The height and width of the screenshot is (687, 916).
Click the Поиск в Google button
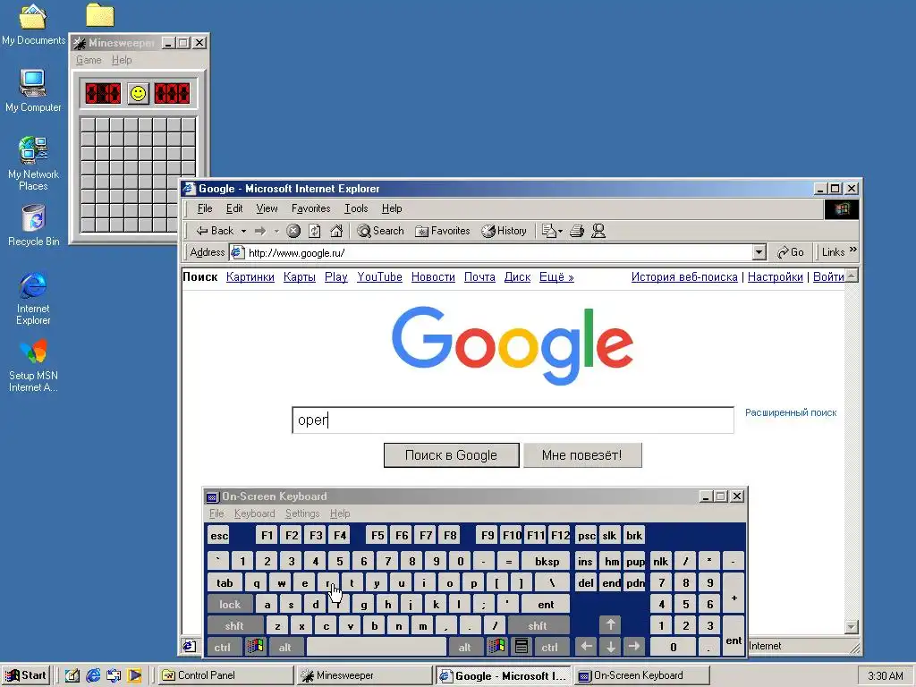click(451, 455)
